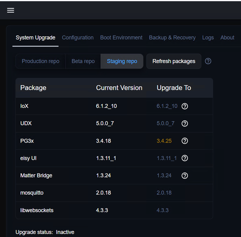
Task: Click the help icon in PG3x row
Action: [x=185, y=141]
